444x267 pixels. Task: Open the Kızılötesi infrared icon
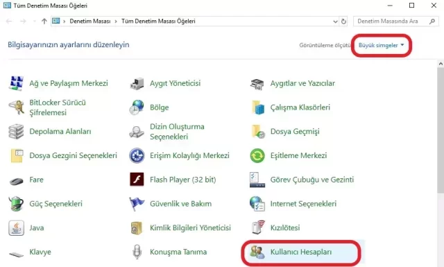[x=257, y=227]
